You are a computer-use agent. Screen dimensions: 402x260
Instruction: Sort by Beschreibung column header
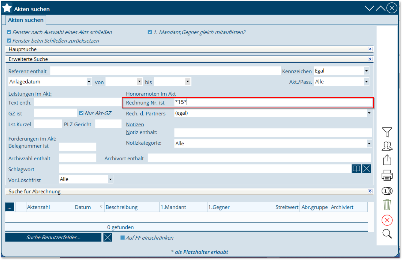[x=132, y=207]
